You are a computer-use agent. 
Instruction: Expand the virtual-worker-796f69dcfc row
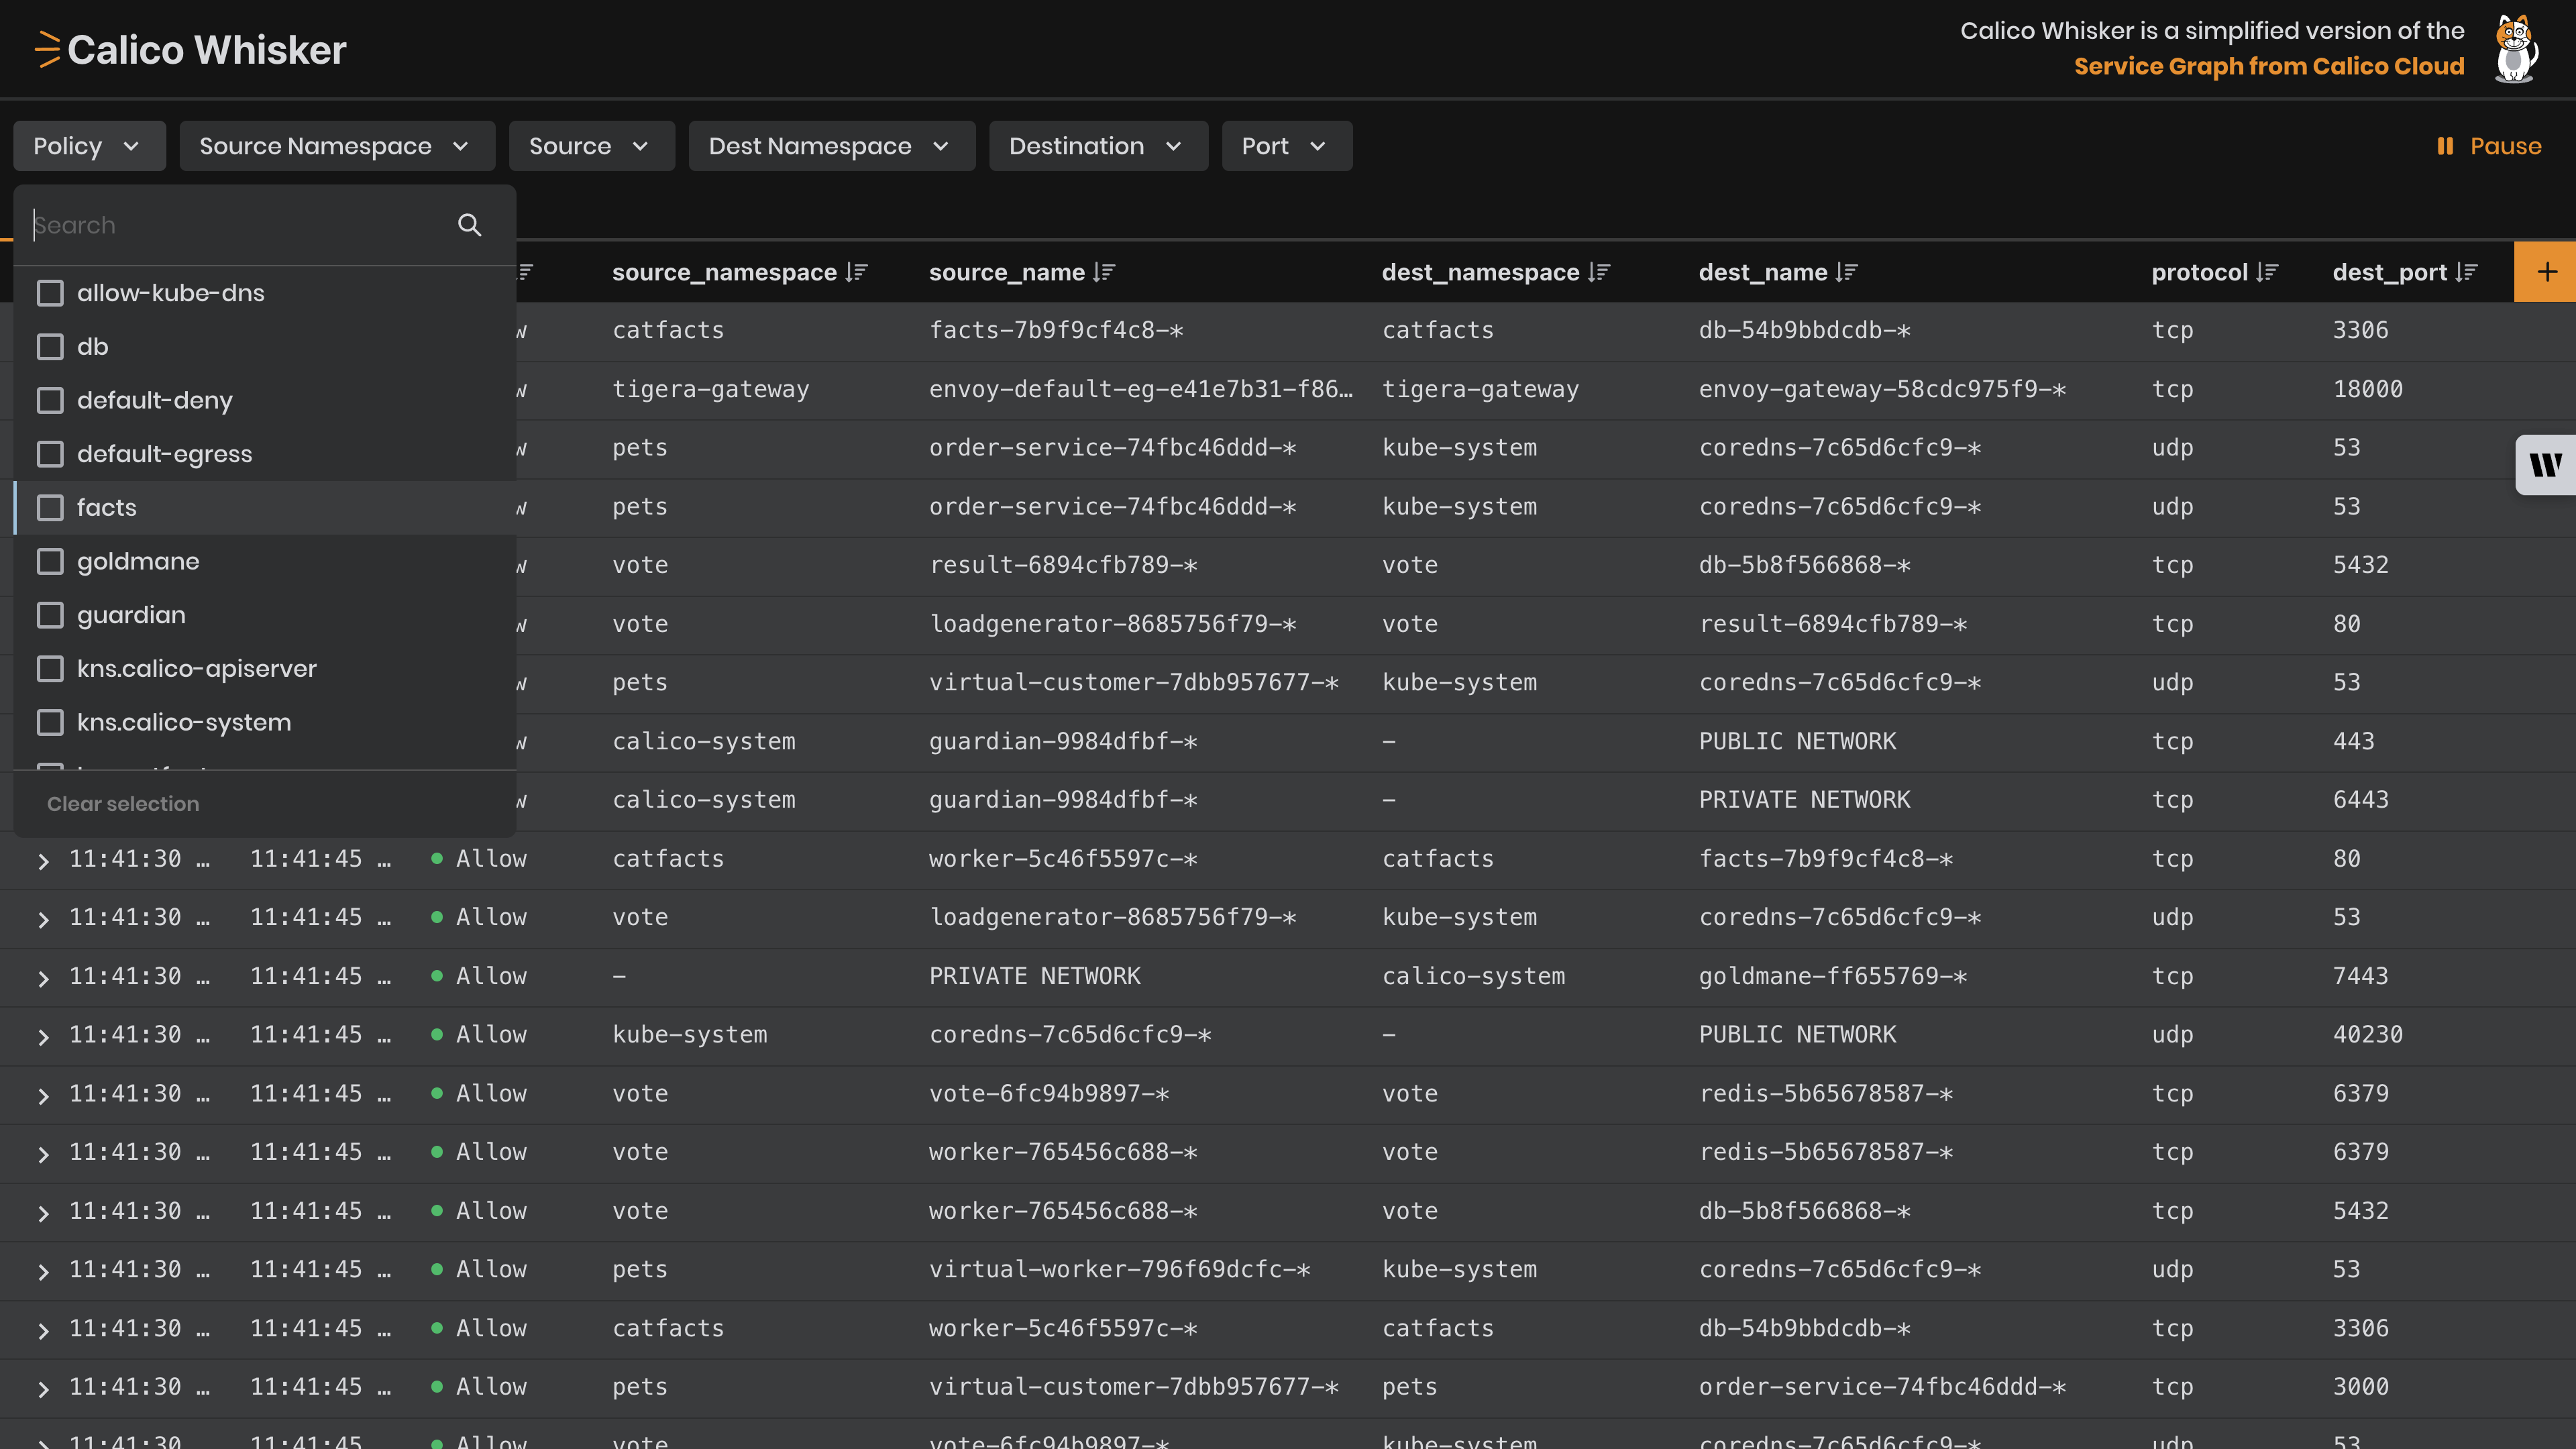pyautogui.click(x=43, y=1272)
